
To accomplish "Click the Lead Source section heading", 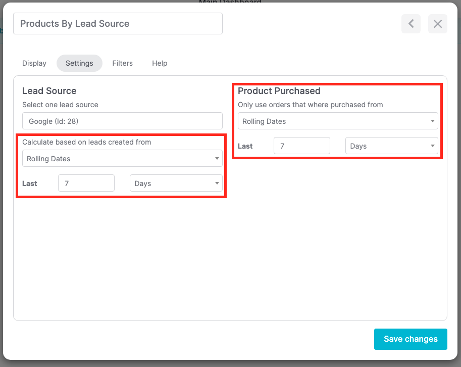I will 49,91.
